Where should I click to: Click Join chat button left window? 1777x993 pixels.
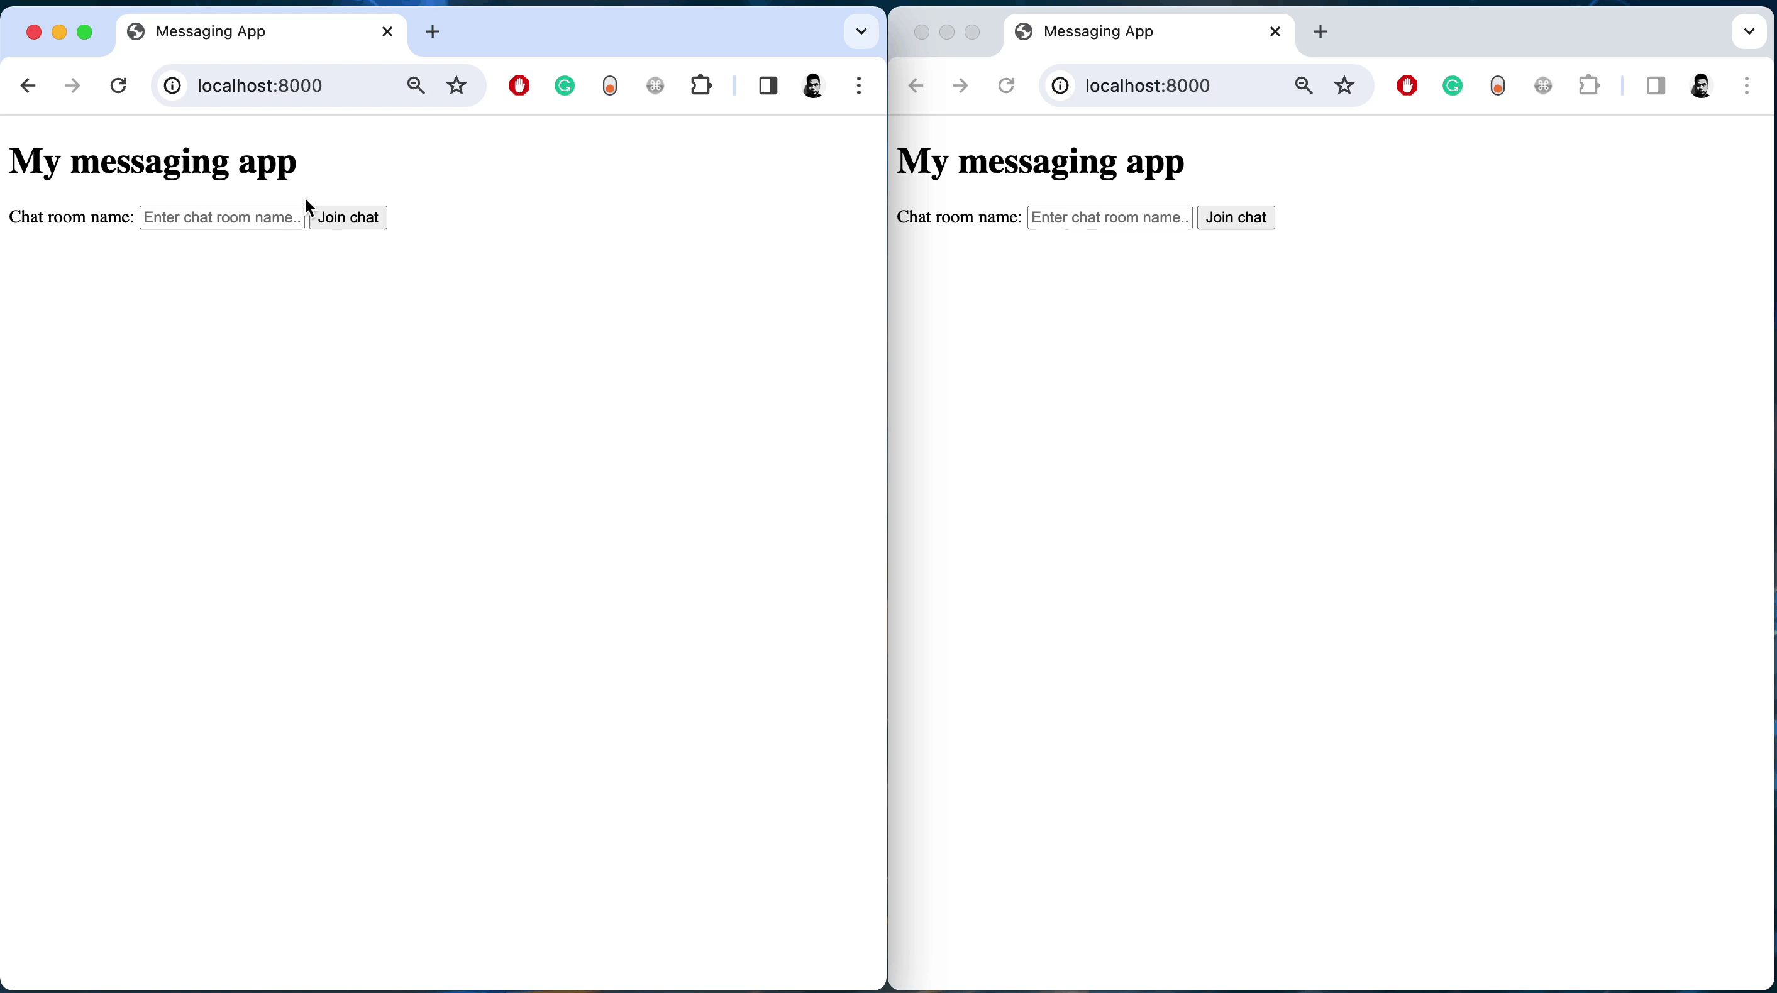pyautogui.click(x=348, y=217)
